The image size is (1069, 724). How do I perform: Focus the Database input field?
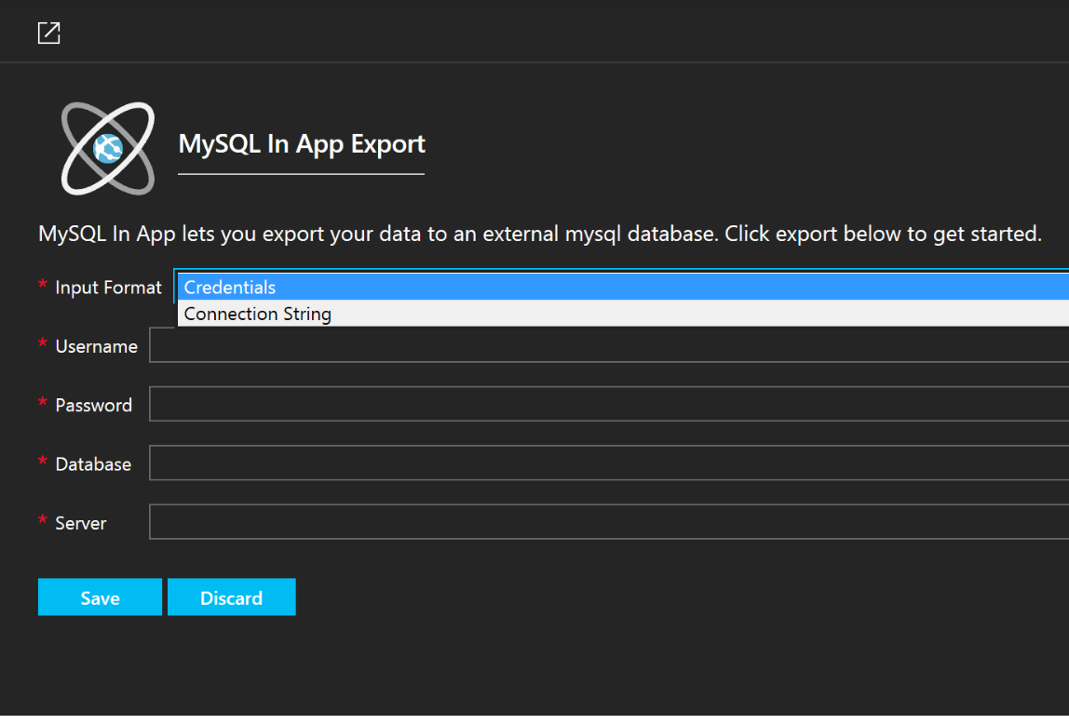click(x=609, y=463)
